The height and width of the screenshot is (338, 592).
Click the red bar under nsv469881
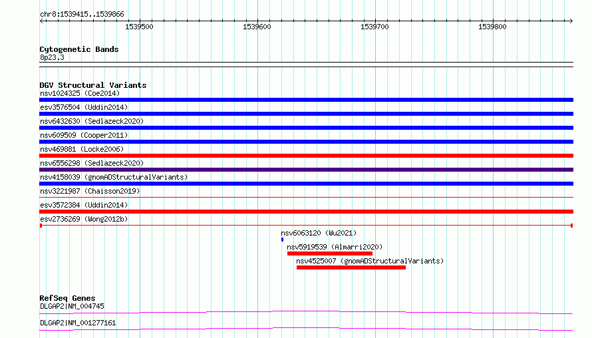[306, 156]
